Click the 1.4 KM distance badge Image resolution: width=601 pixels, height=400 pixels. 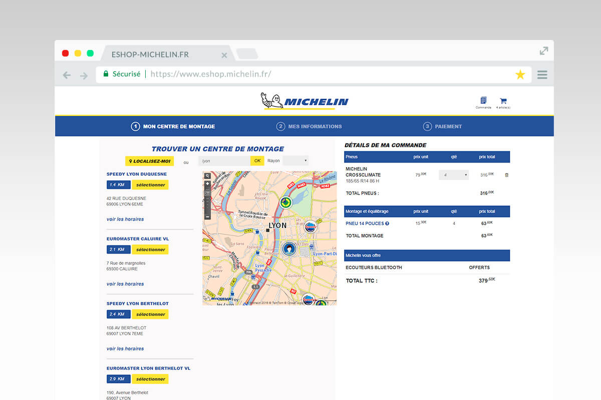[119, 185]
